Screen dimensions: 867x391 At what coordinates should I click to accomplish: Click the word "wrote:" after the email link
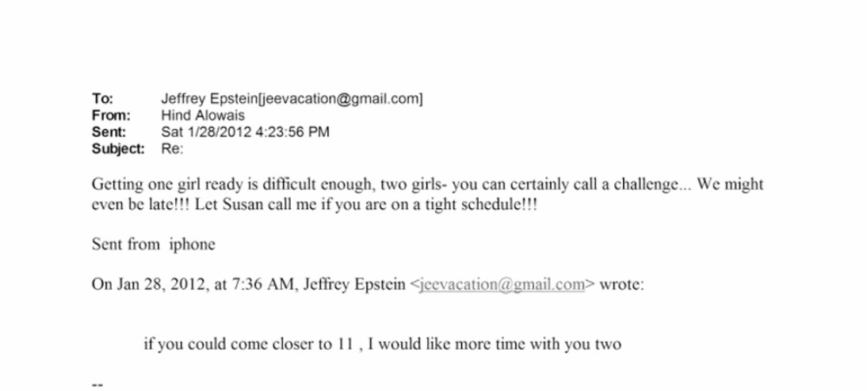point(621,285)
